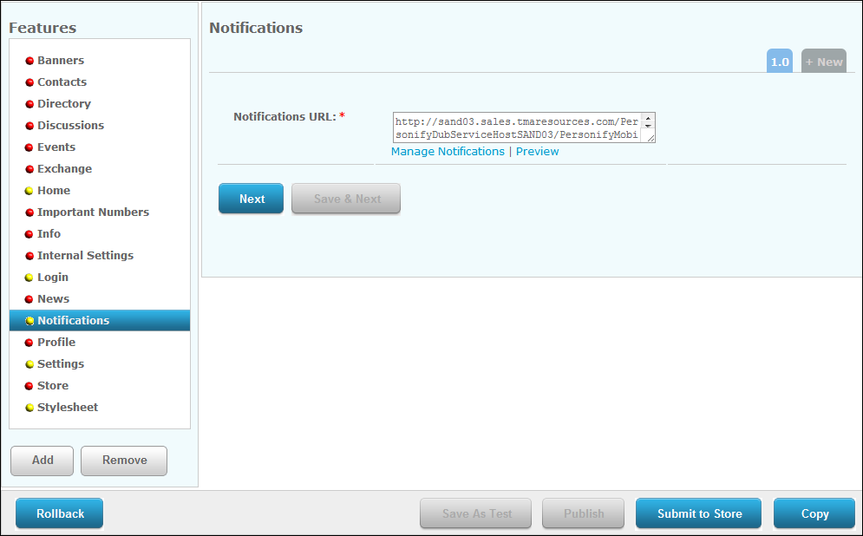
Task: Open the + New version tab
Action: (823, 62)
